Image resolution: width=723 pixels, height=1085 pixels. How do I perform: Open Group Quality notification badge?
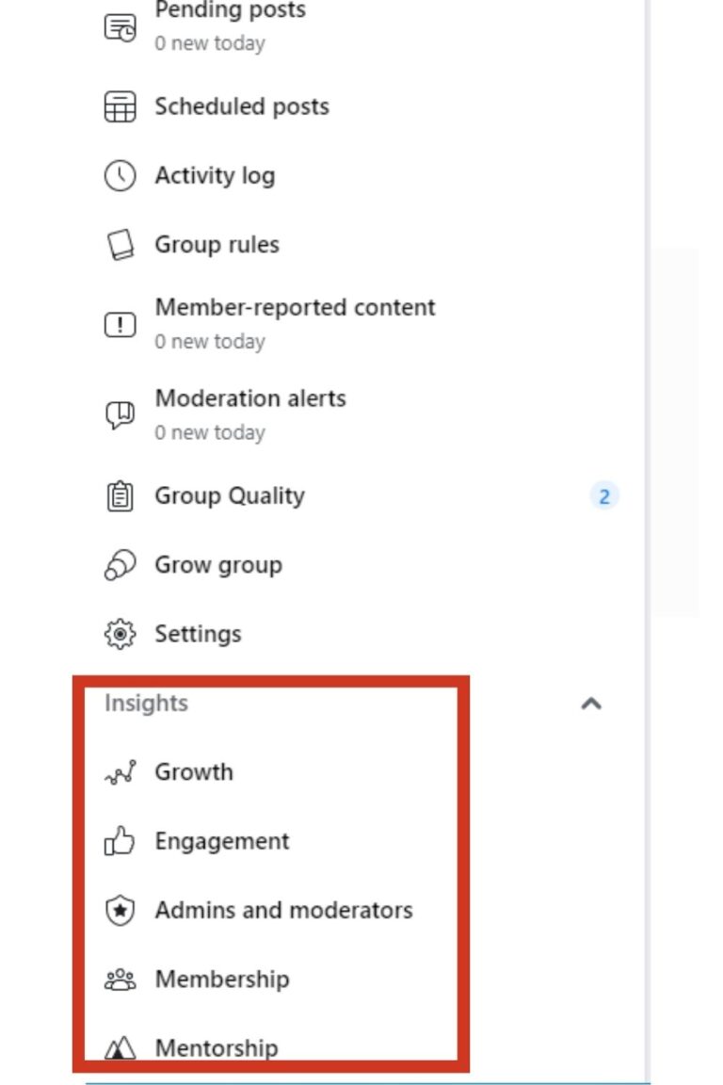click(604, 496)
